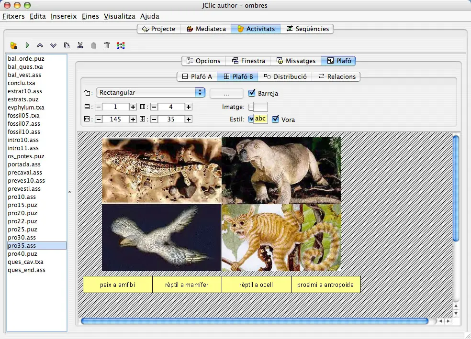The width and height of the screenshot is (471, 339).
Task: Toggle the Vora border checkbox
Action: [x=275, y=119]
